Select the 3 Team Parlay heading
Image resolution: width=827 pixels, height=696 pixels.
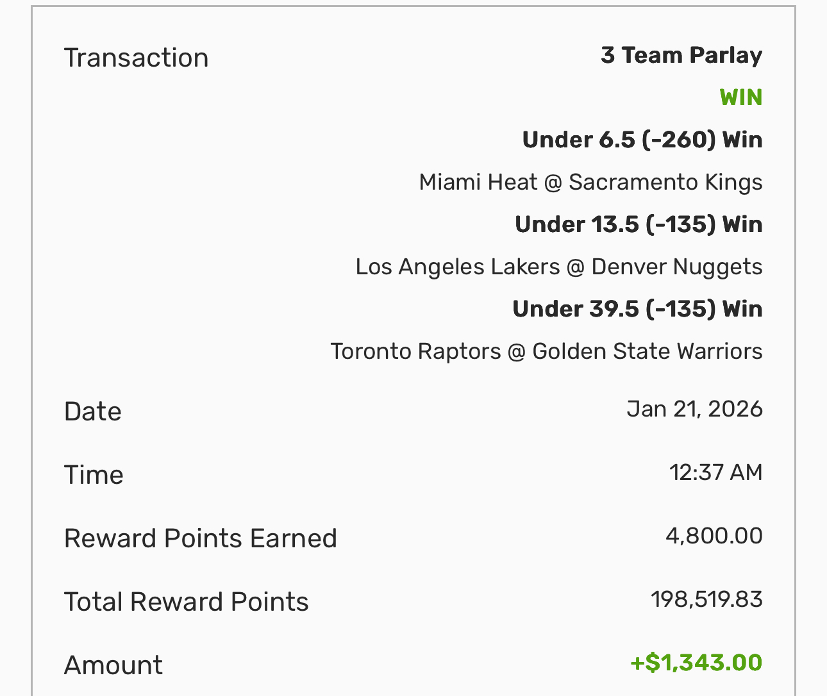point(681,55)
